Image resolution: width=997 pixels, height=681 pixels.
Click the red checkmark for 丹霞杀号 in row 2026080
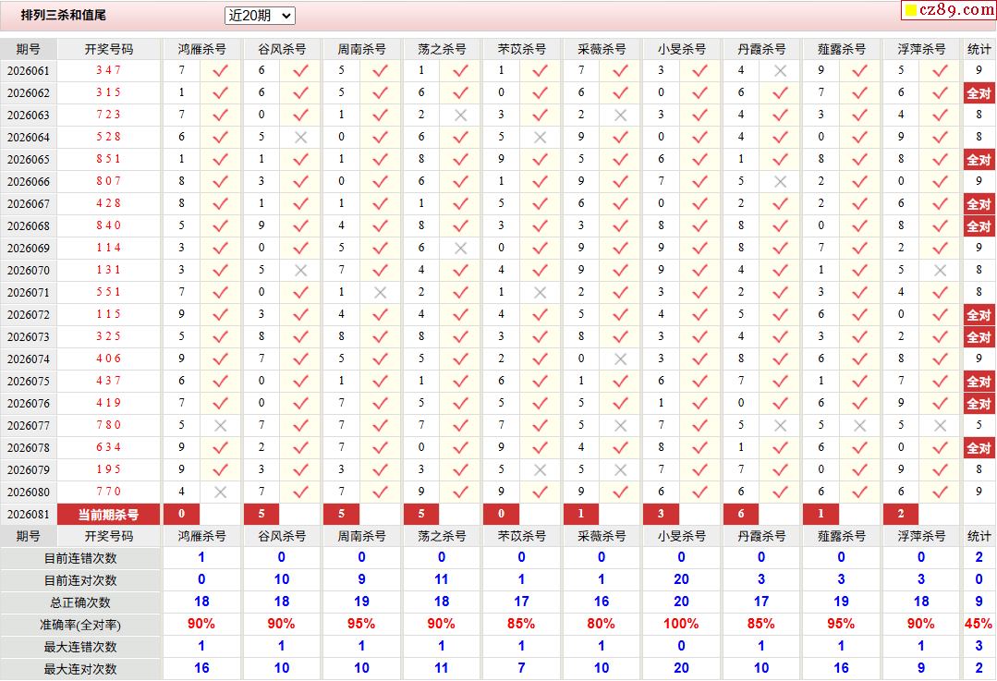[x=780, y=493]
